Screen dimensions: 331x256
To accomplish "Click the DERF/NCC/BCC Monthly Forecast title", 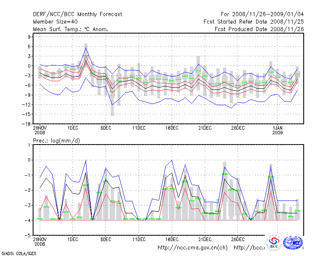I will pyautogui.click(x=77, y=14).
